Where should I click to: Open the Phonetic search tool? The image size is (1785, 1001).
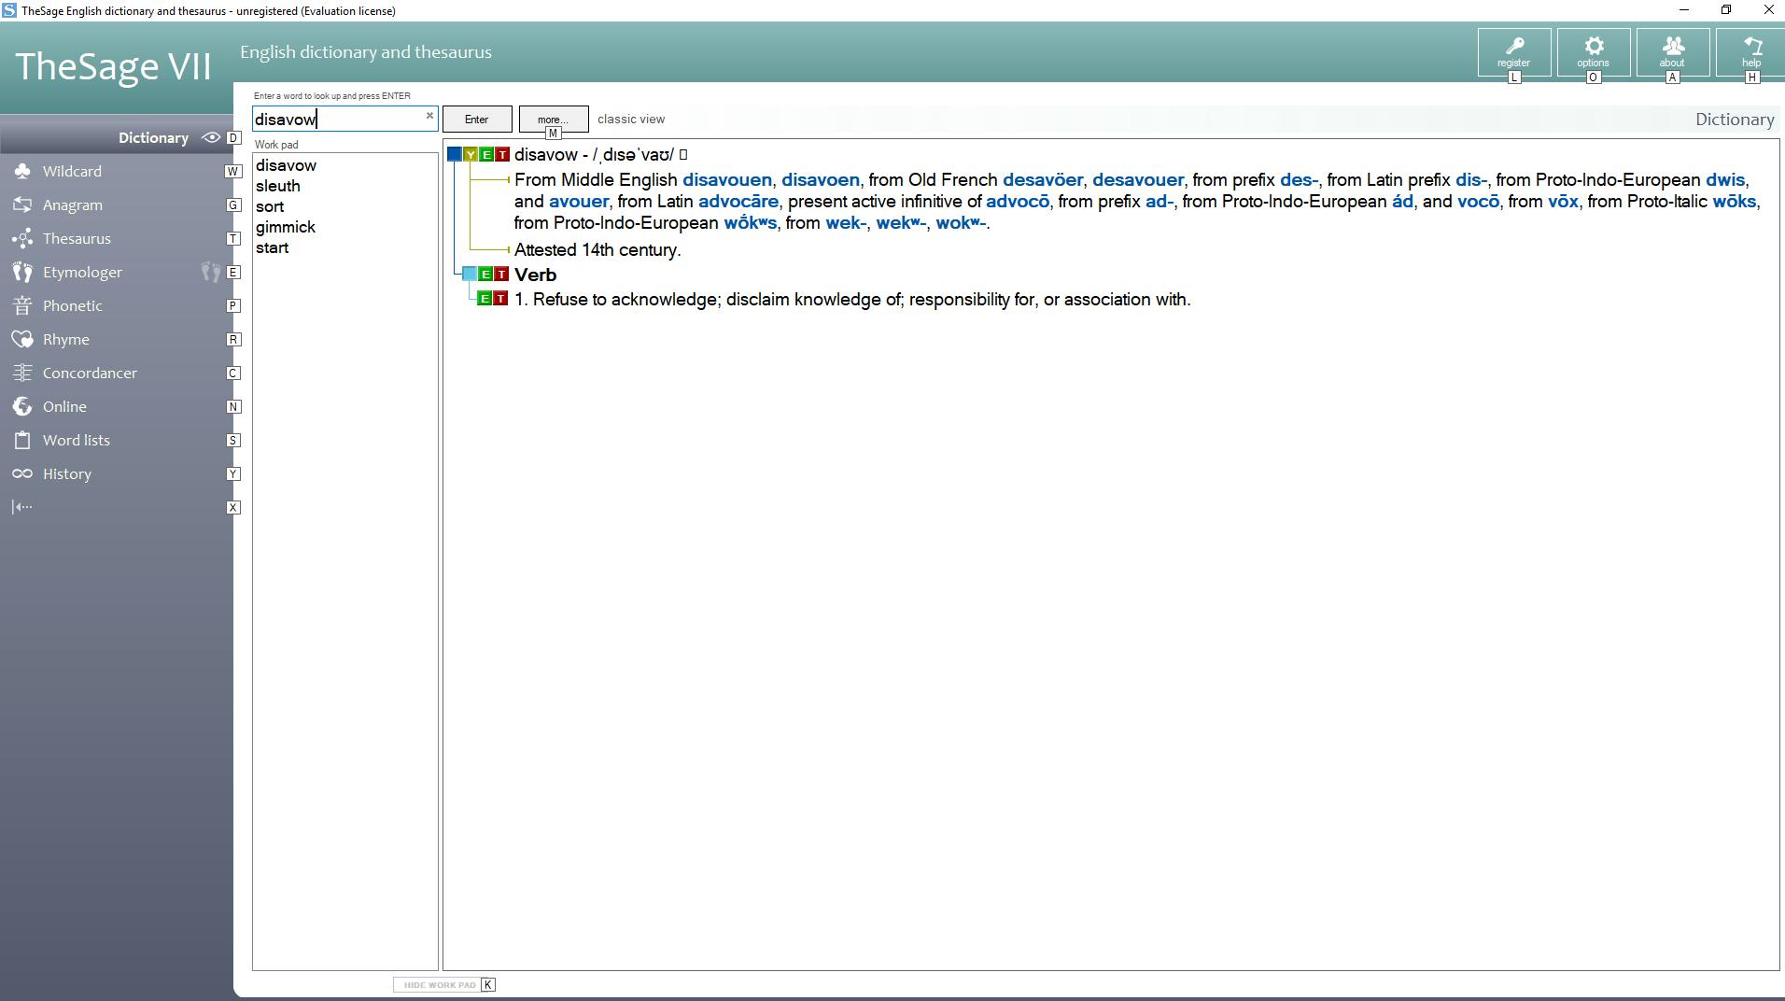72,306
